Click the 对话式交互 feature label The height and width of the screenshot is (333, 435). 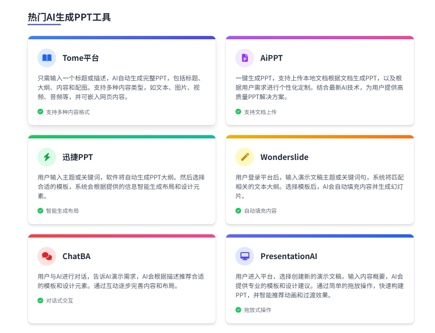[60, 301]
